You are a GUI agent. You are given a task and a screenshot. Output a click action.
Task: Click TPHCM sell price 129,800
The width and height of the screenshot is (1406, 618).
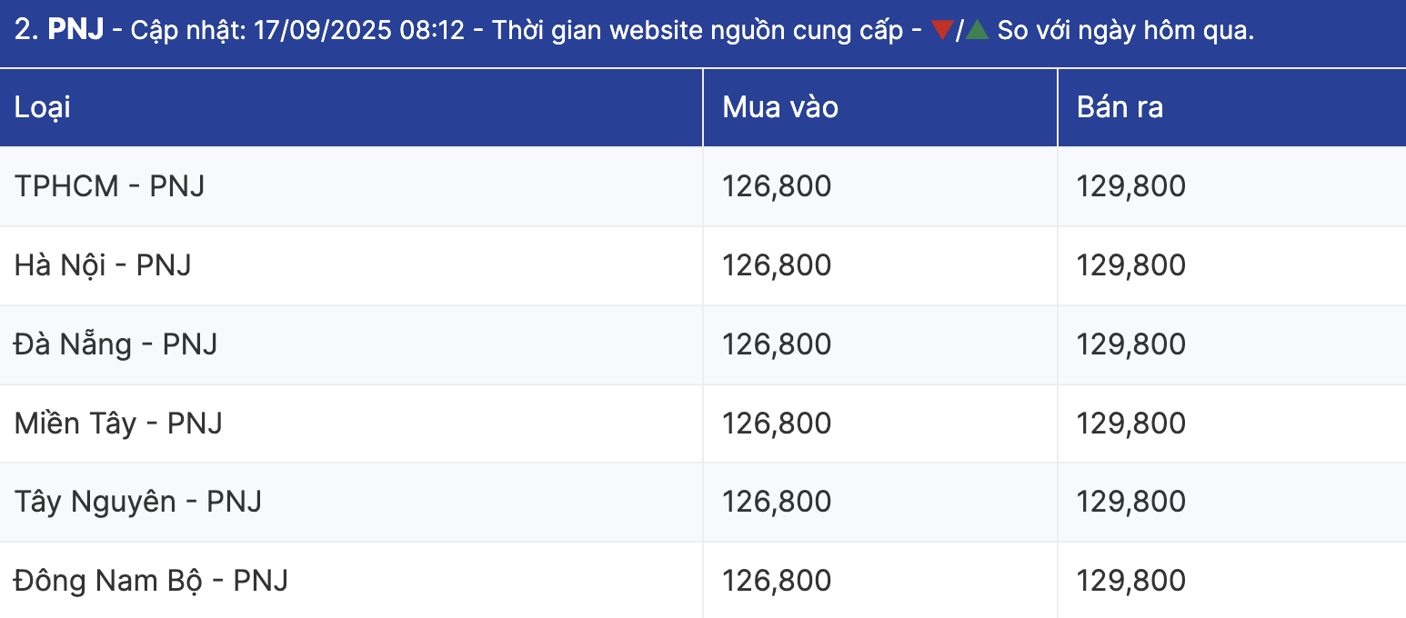pos(1131,186)
